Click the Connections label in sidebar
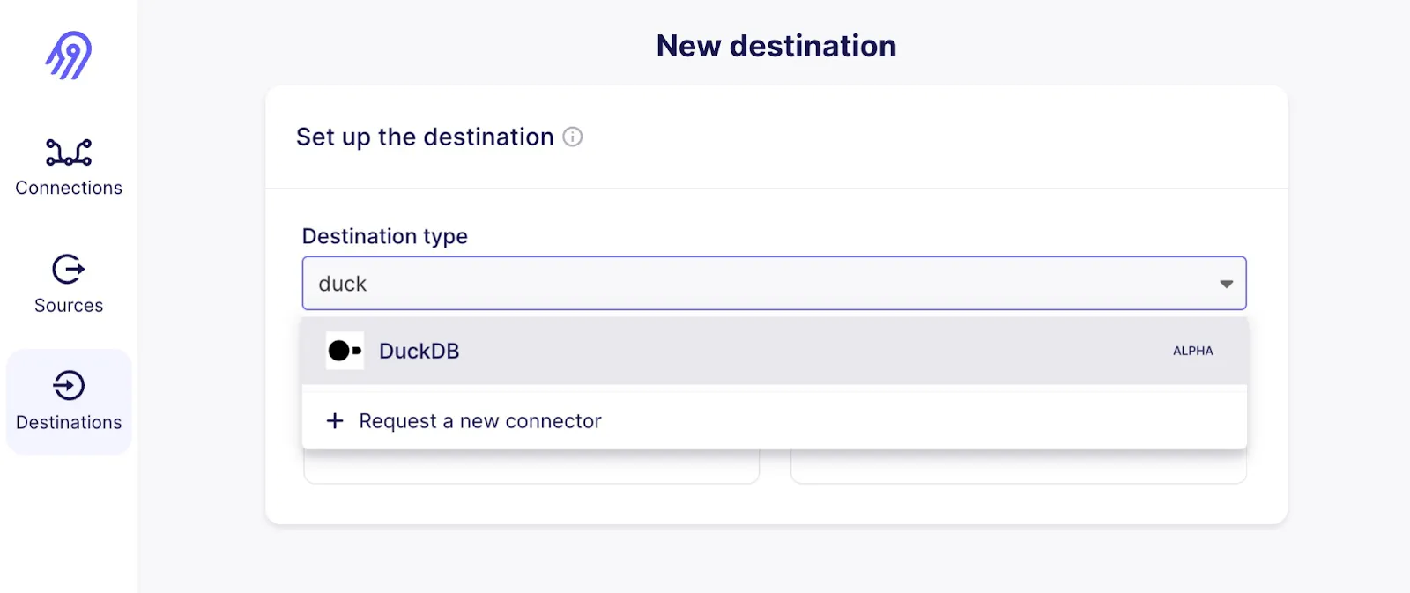This screenshot has width=1410, height=593. point(69,188)
